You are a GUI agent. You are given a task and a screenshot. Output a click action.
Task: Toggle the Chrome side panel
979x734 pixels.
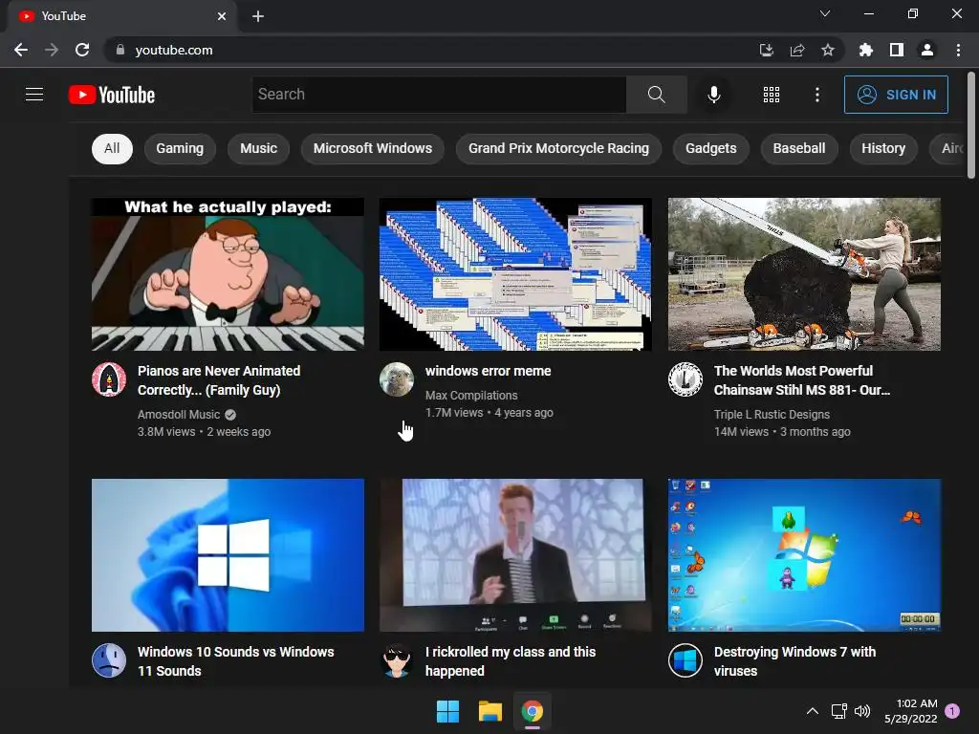896,50
